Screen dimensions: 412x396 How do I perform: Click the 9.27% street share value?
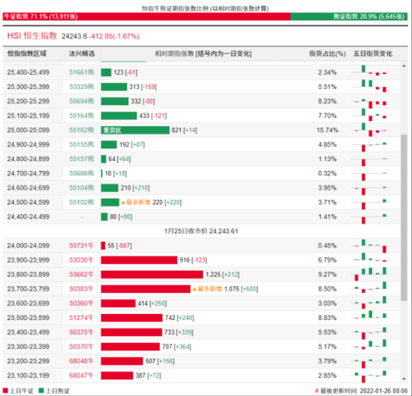coord(327,275)
